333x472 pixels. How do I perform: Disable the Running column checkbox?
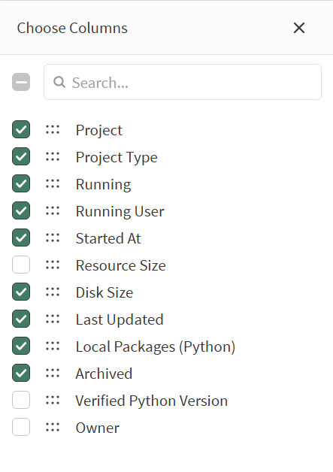point(21,183)
